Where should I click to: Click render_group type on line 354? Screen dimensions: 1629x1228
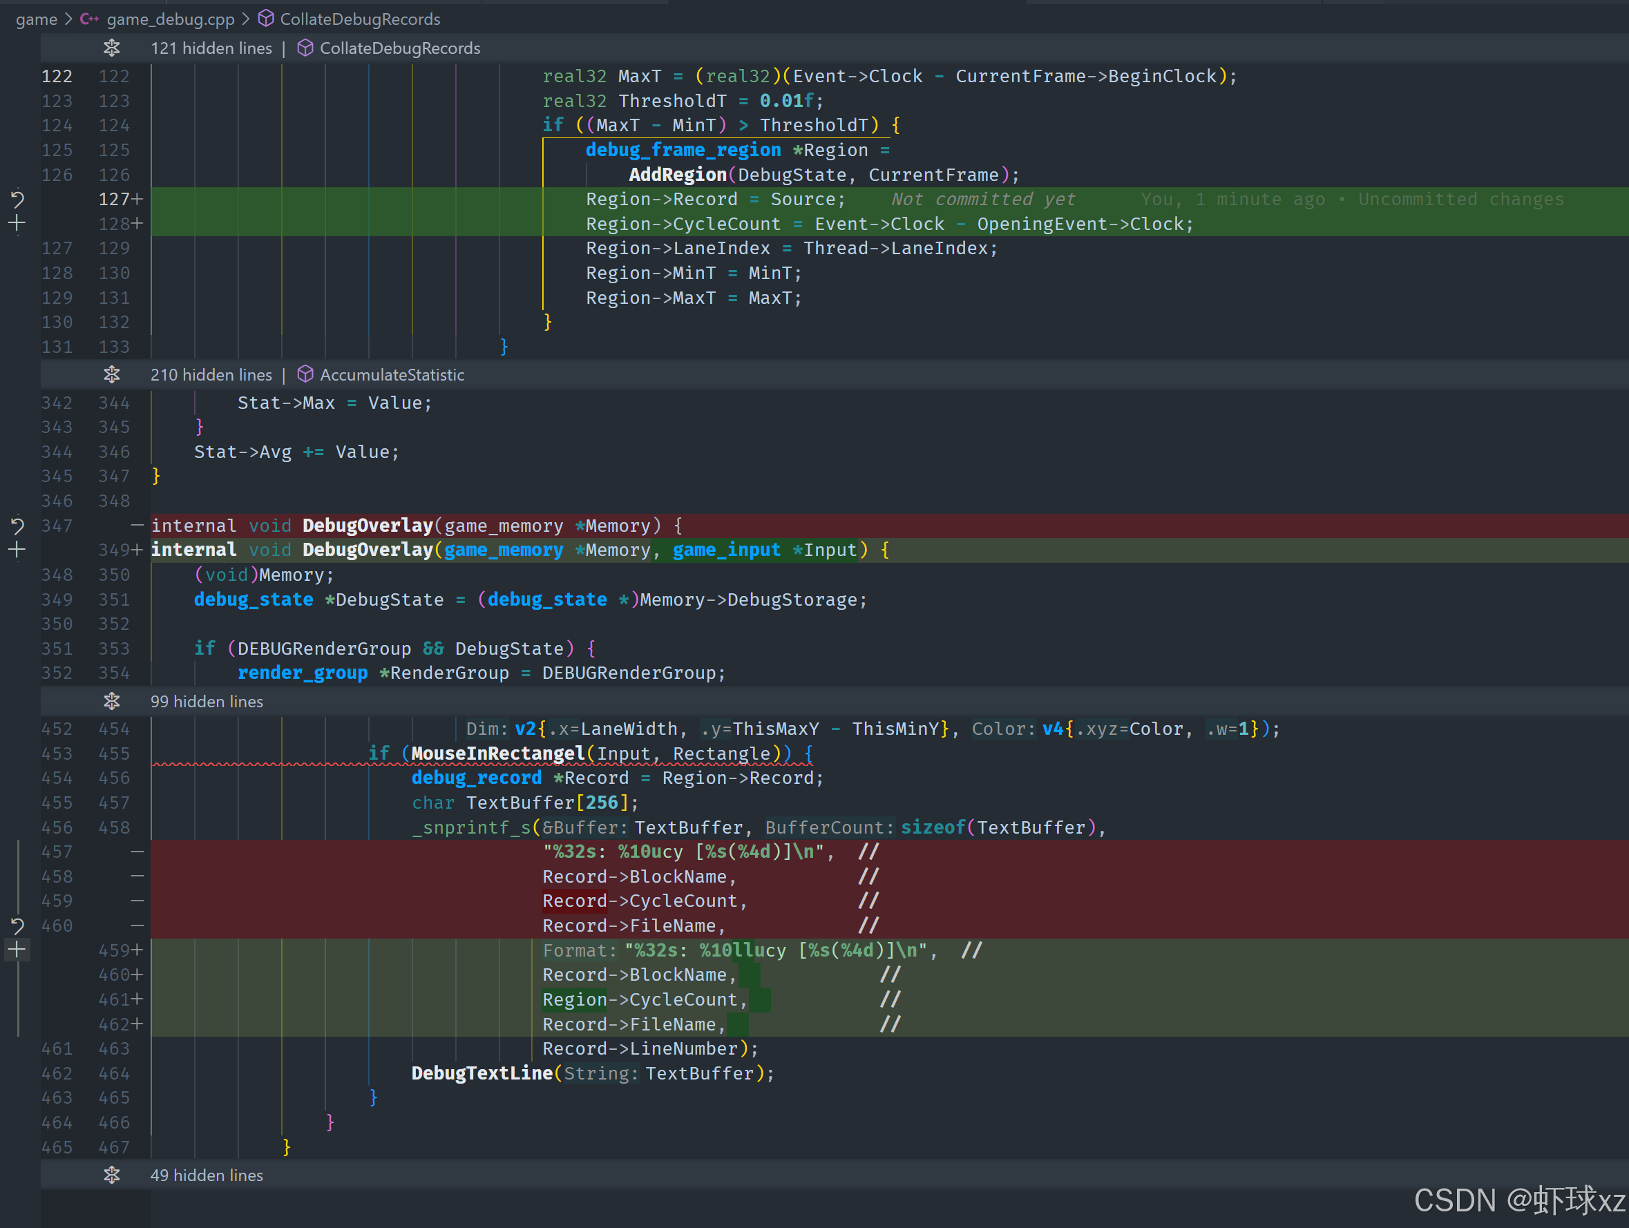(x=302, y=673)
